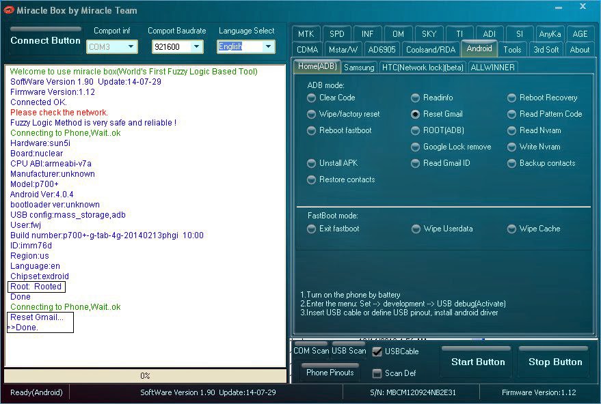Open the Mstar/W tab
The height and width of the screenshot is (404, 601).
(343, 50)
